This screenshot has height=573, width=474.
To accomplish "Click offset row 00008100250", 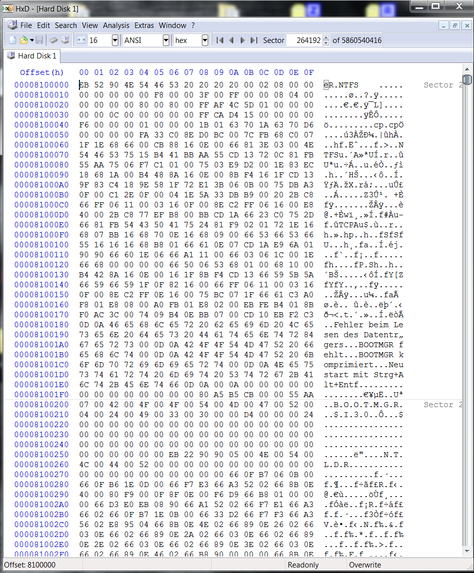I will (x=41, y=455).
